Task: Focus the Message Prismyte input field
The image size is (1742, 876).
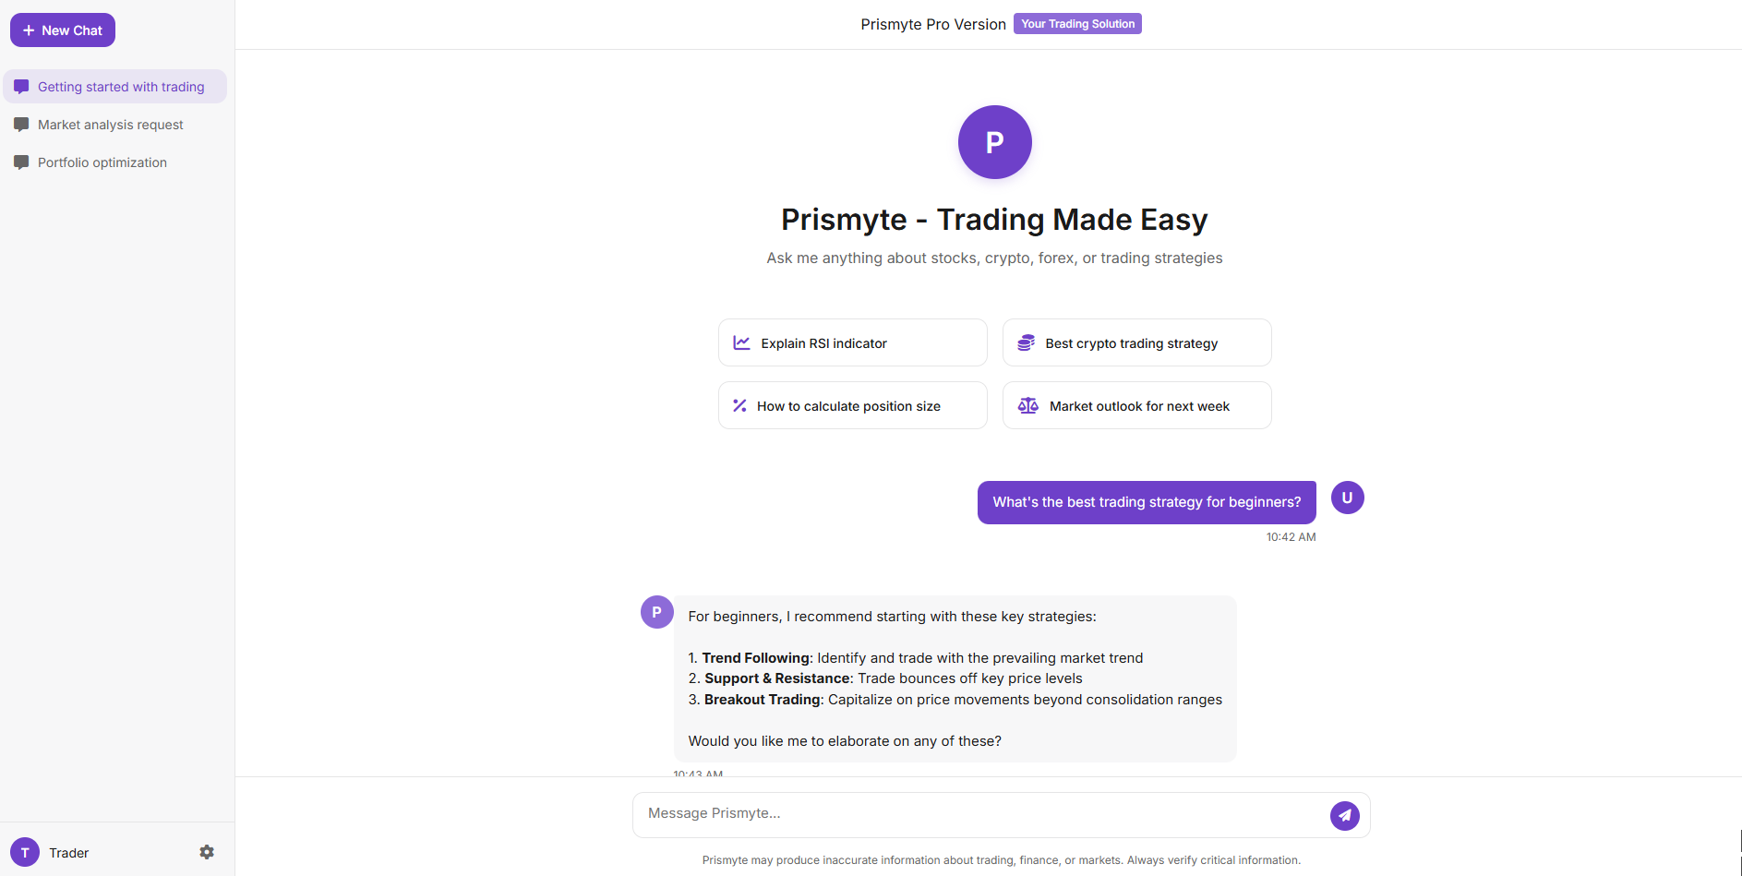Action: 980,814
